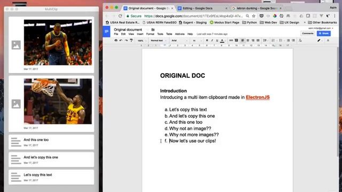
Task: Select the 'Let's copy this text' clip in MultiClip
Action: (x=51, y=177)
